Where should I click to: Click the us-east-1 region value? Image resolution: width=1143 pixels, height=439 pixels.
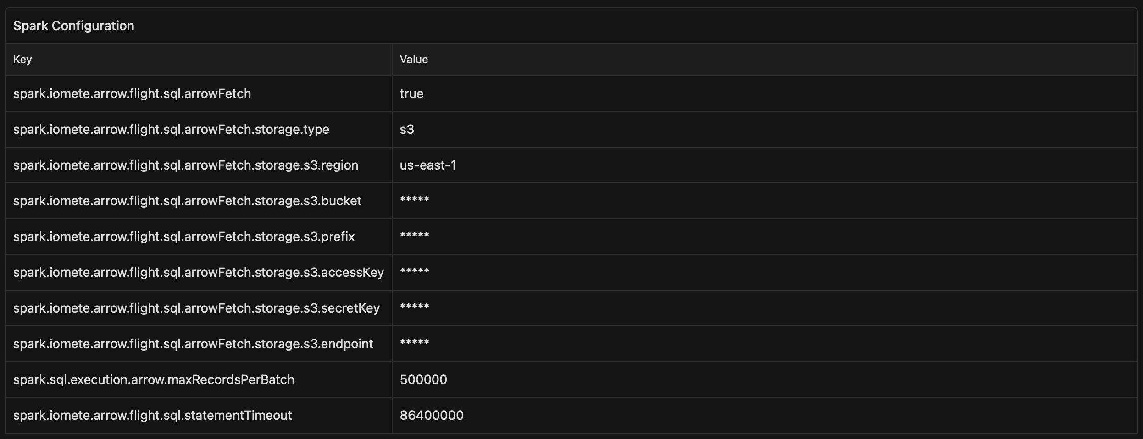tap(428, 165)
